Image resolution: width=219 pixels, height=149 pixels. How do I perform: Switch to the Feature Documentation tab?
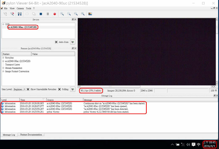(31, 135)
